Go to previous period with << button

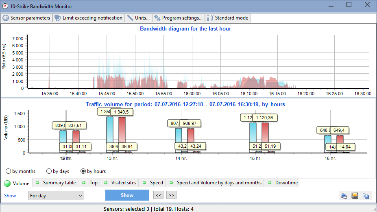click(x=159, y=195)
